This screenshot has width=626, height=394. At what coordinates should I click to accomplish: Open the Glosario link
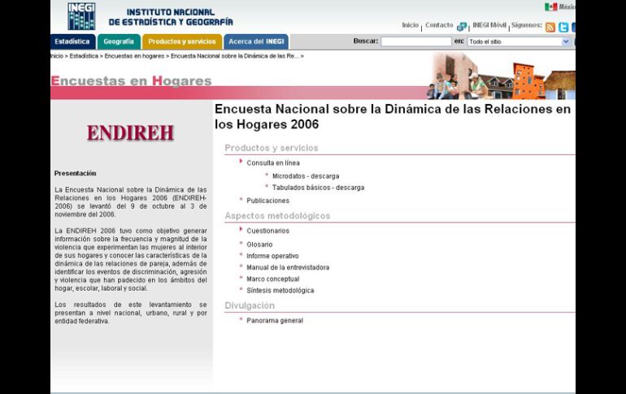coord(259,245)
